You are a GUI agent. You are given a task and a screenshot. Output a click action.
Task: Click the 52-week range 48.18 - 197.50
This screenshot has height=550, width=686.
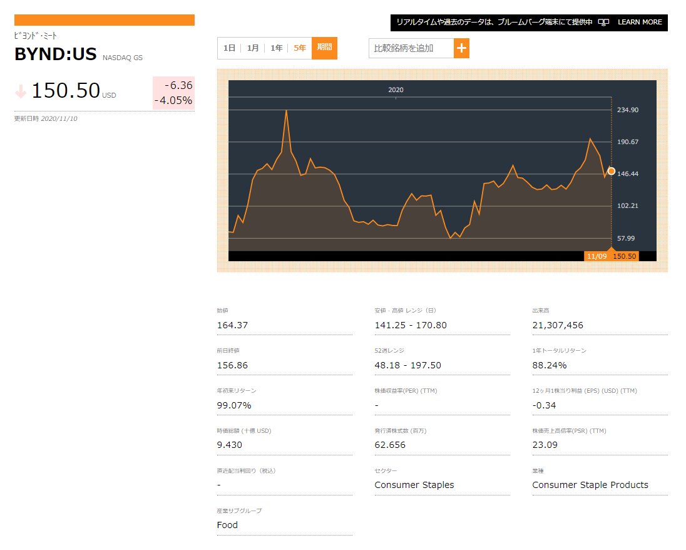tap(407, 365)
